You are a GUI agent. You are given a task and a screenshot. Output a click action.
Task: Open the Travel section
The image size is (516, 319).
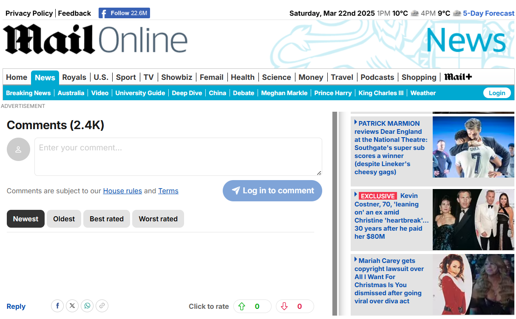[x=342, y=77]
